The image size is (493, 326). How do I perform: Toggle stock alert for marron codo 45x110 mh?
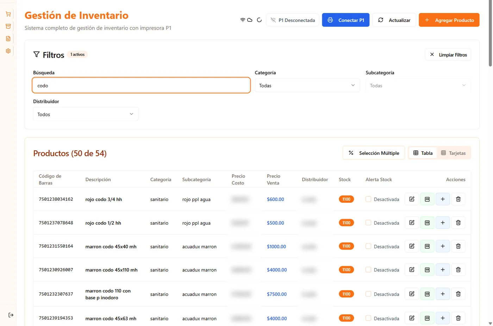pyautogui.click(x=368, y=270)
